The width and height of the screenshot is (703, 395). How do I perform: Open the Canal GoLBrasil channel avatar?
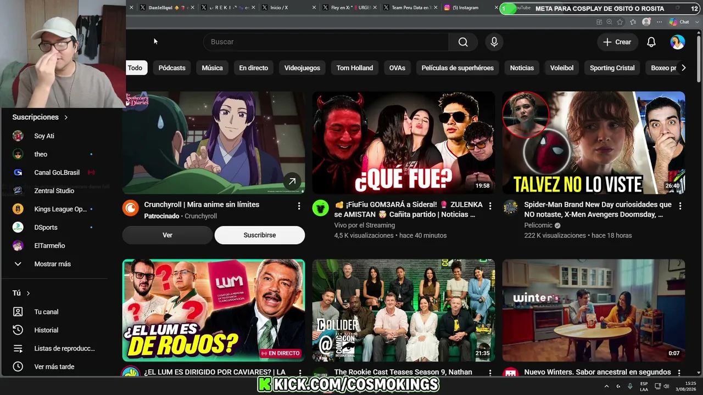[x=18, y=172]
